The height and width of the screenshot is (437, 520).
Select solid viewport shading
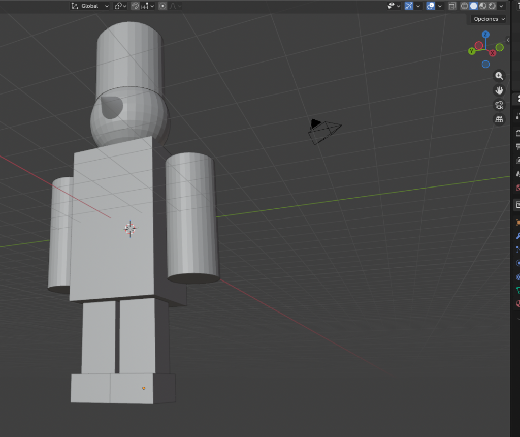click(473, 6)
